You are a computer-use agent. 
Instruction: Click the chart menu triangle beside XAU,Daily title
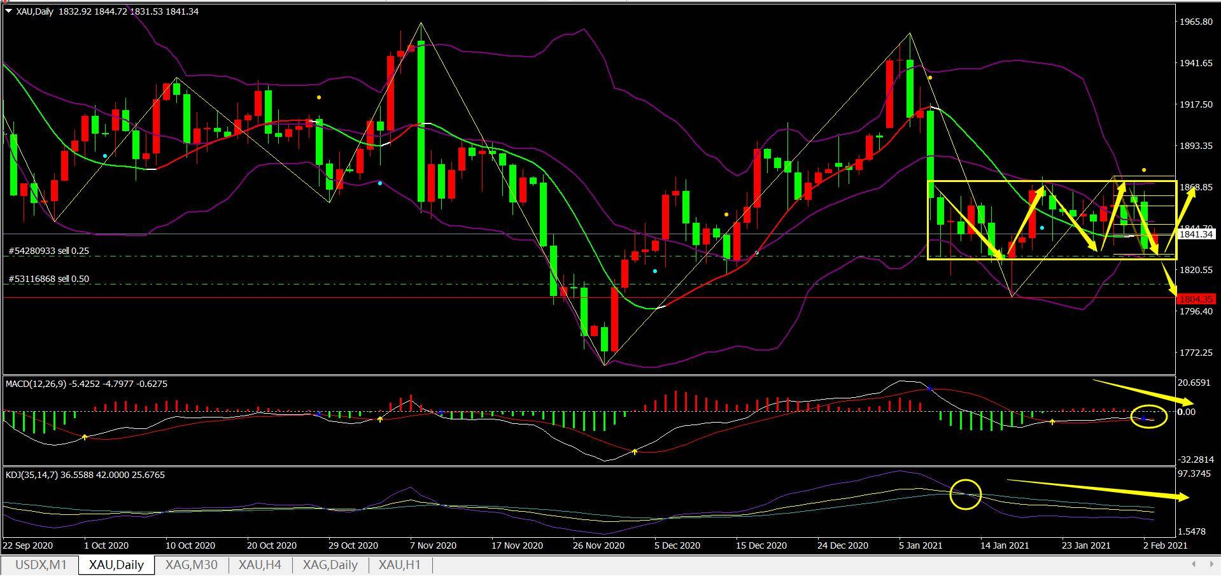coord(8,11)
